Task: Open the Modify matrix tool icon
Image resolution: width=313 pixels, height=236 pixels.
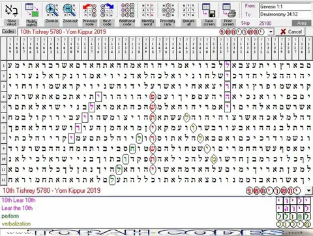Action: click(x=32, y=10)
